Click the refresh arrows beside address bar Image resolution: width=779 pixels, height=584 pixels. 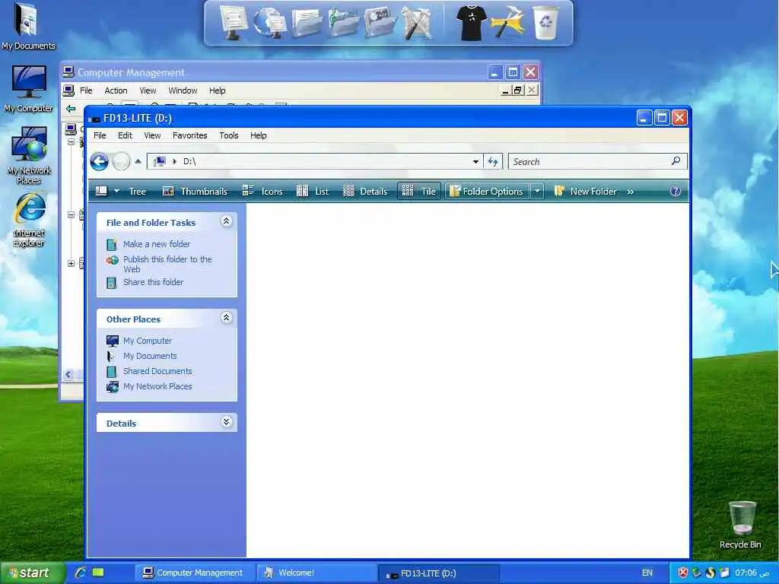click(493, 161)
